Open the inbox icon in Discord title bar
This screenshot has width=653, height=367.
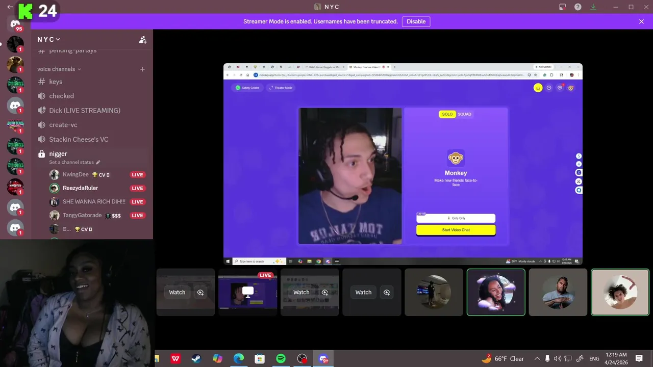tap(563, 7)
